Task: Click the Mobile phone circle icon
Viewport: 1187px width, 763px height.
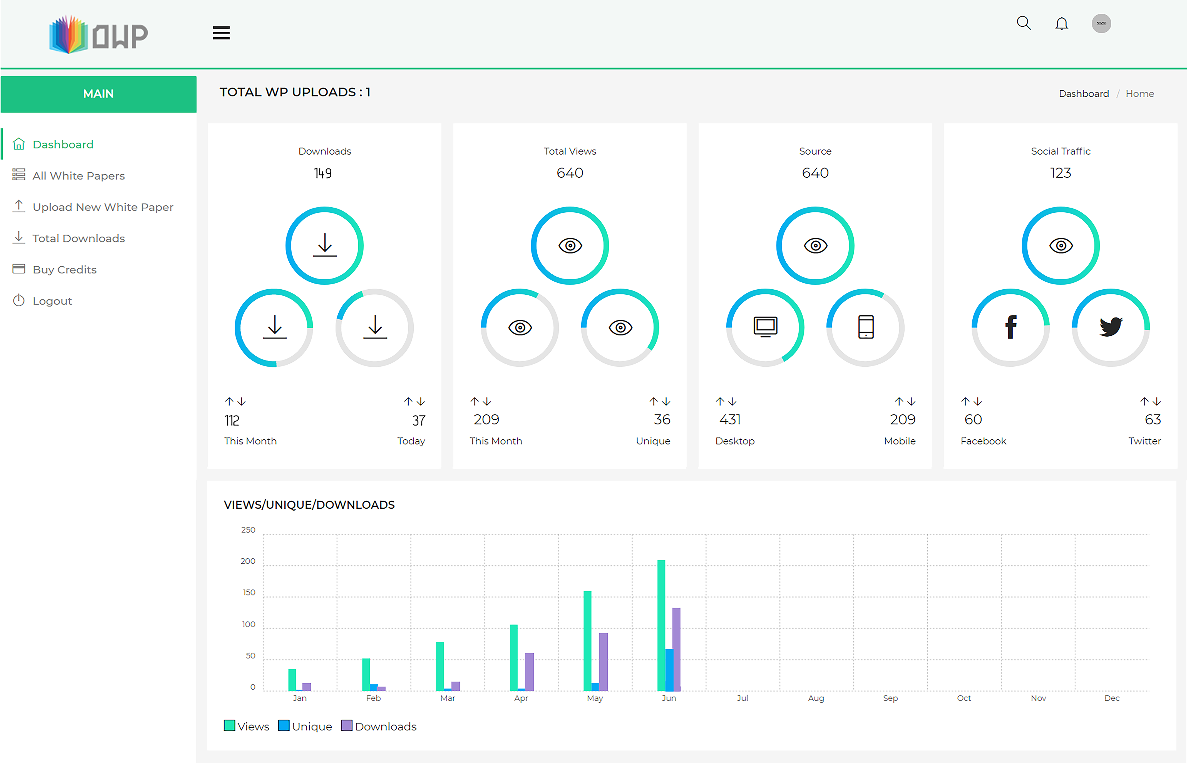Action: click(866, 327)
